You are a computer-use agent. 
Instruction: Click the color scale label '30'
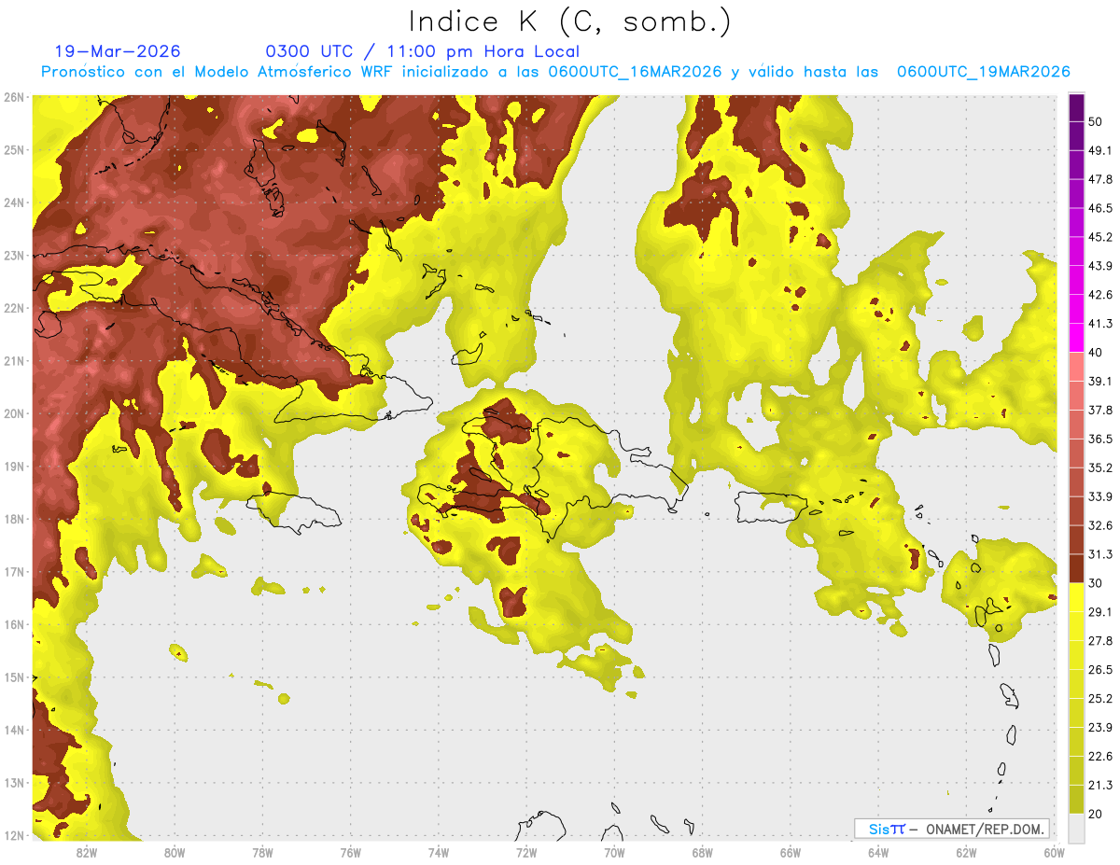[1096, 583]
